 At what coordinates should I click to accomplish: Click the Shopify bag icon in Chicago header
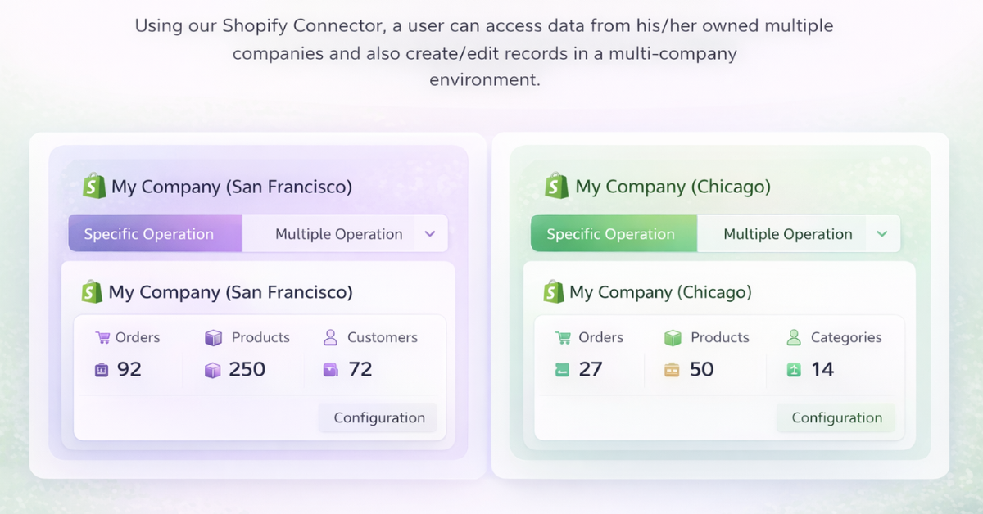(556, 186)
